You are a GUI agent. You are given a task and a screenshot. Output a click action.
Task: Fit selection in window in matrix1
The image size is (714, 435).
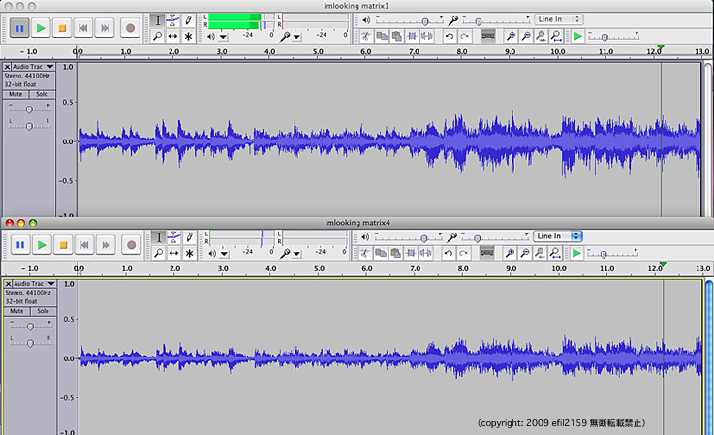tap(541, 36)
